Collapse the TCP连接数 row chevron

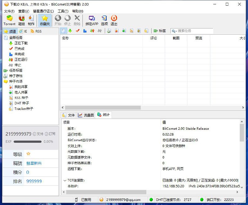(64, 180)
